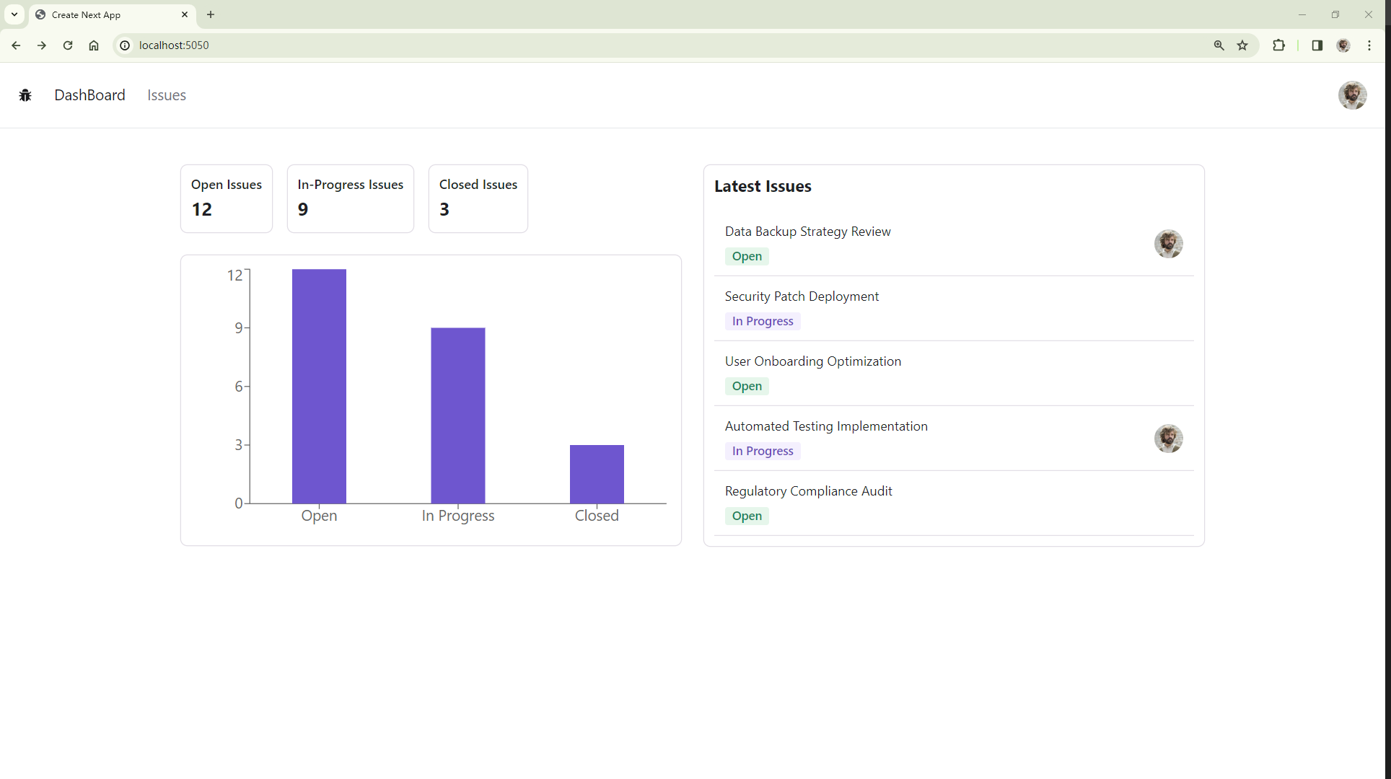Open the Extensions puzzle icon

(1278, 45)
